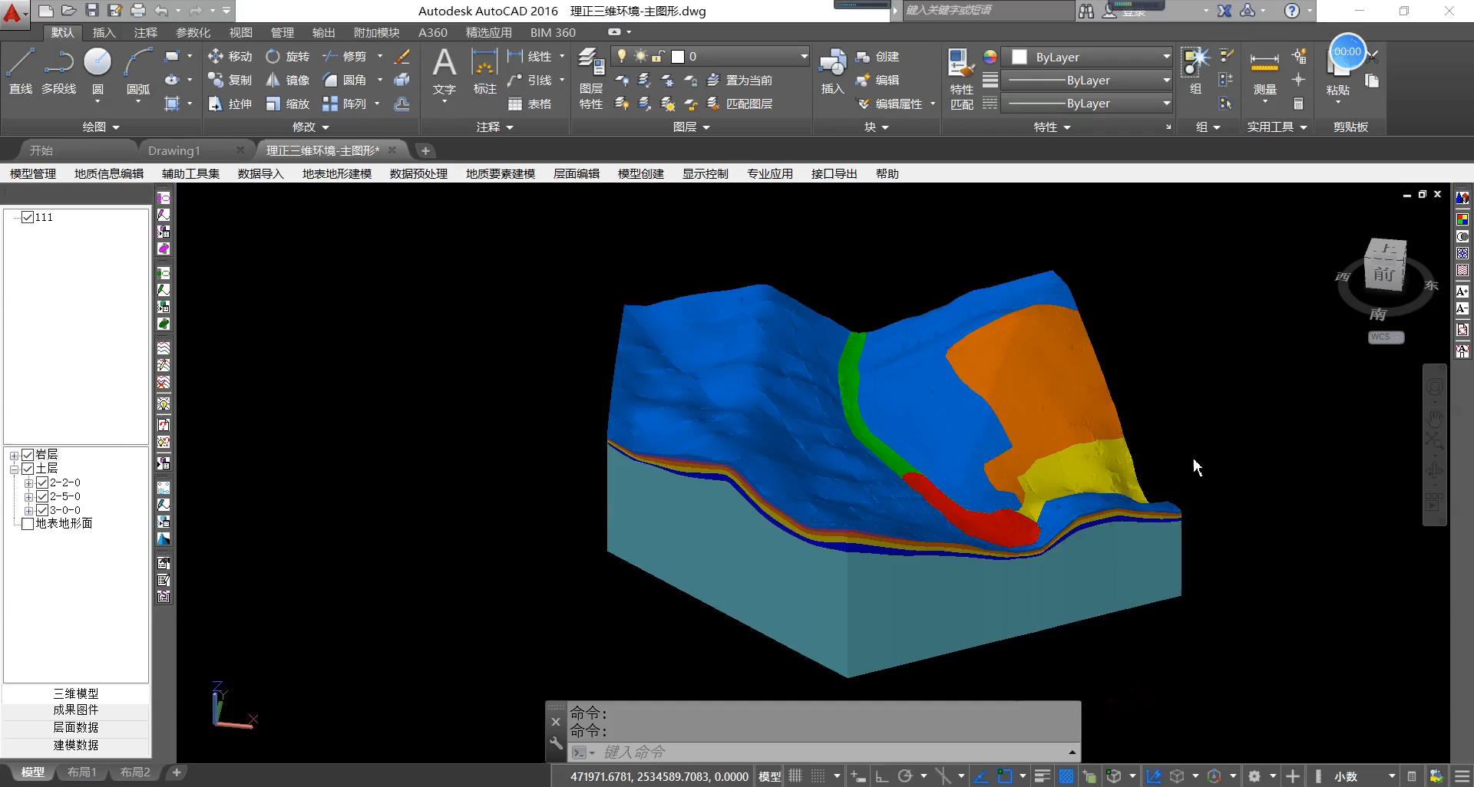This screenshot has width=1474, height=787.
Task: Open workspace switching gear in status bar
Action: click(1255, 776)
